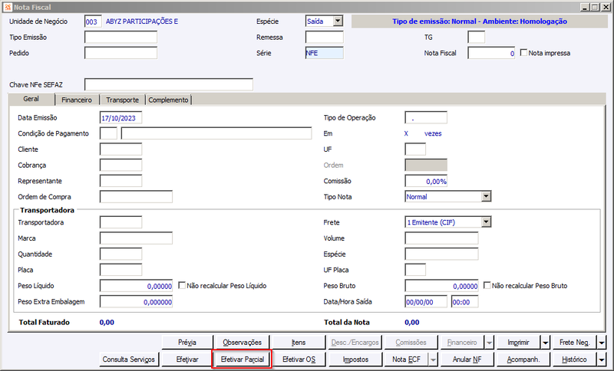
Task: Open the arrow next to Financeiro button
Action: pyautogui.click(x=489, y=343)
